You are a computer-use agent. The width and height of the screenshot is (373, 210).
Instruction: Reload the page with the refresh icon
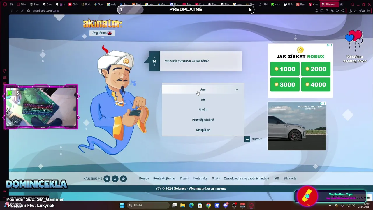point(22,11)
